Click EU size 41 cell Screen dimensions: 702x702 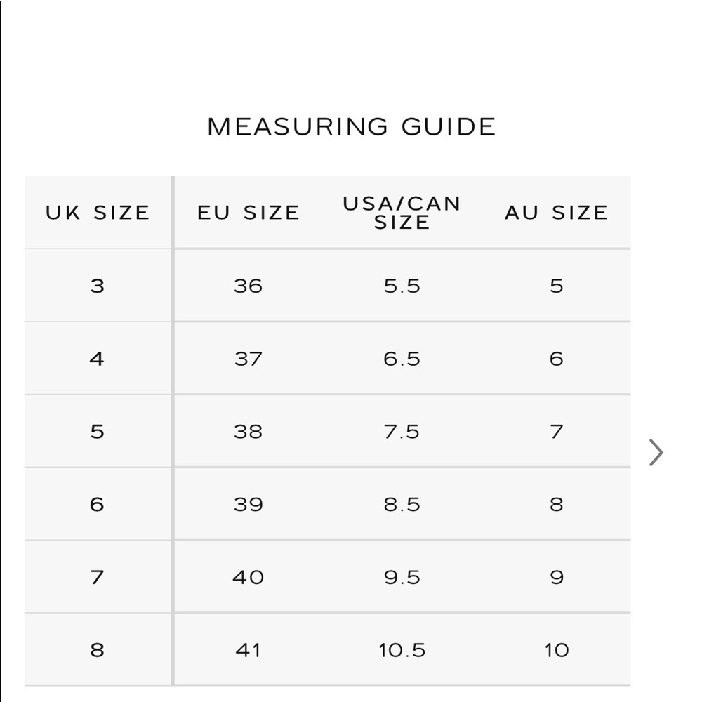[x=249, y=650]
